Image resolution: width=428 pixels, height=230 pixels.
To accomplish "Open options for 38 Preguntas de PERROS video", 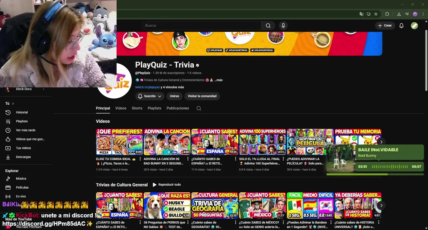I will (x=188, y=222).
